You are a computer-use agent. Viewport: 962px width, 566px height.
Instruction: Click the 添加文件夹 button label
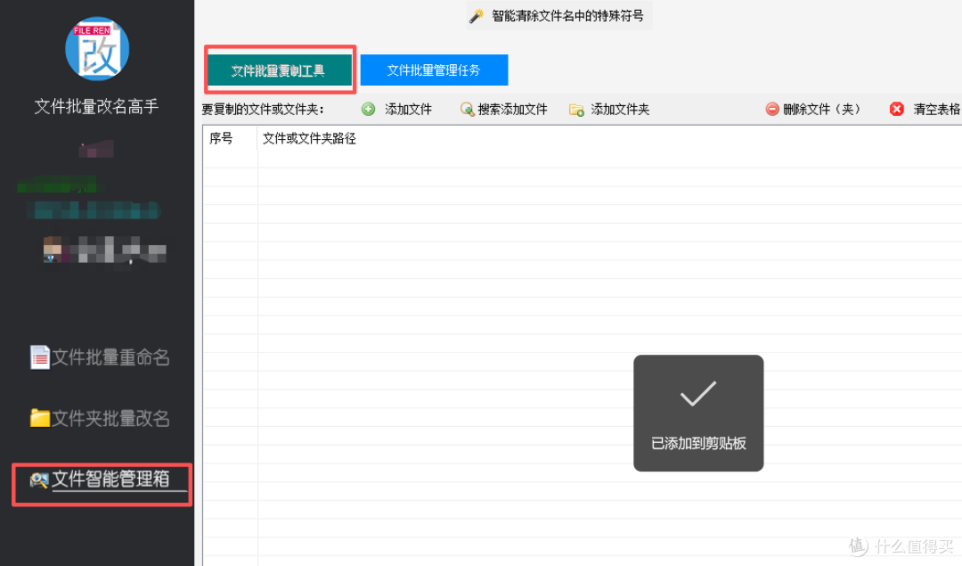620,110
